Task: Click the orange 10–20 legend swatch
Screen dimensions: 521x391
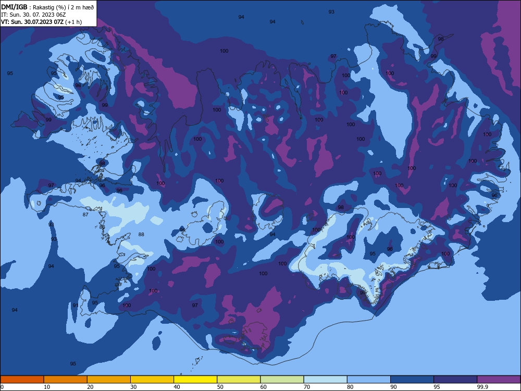Action: pos(66,380)
